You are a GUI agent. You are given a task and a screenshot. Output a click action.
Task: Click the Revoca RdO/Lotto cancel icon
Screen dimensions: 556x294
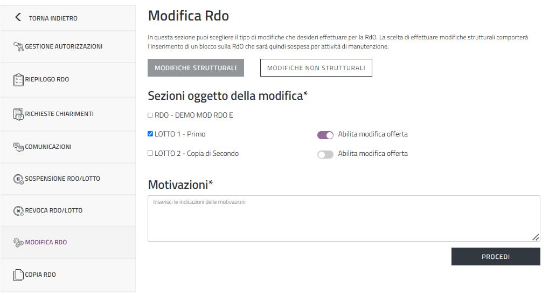[x=18, y=211]
